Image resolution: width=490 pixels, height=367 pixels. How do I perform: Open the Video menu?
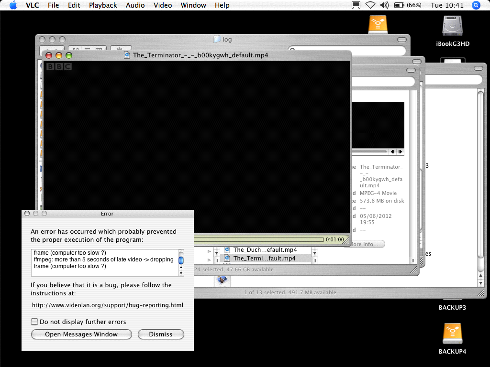click(163, 5)
